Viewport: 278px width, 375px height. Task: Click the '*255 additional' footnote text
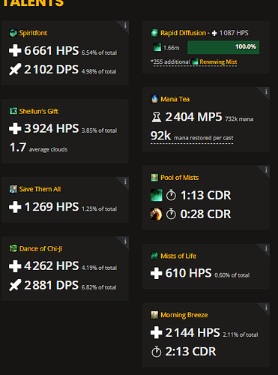170,61
